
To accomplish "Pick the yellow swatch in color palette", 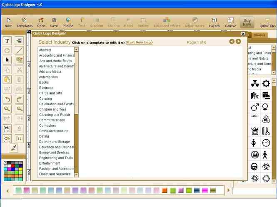I will pyautogui.click(x=21, y=169).
